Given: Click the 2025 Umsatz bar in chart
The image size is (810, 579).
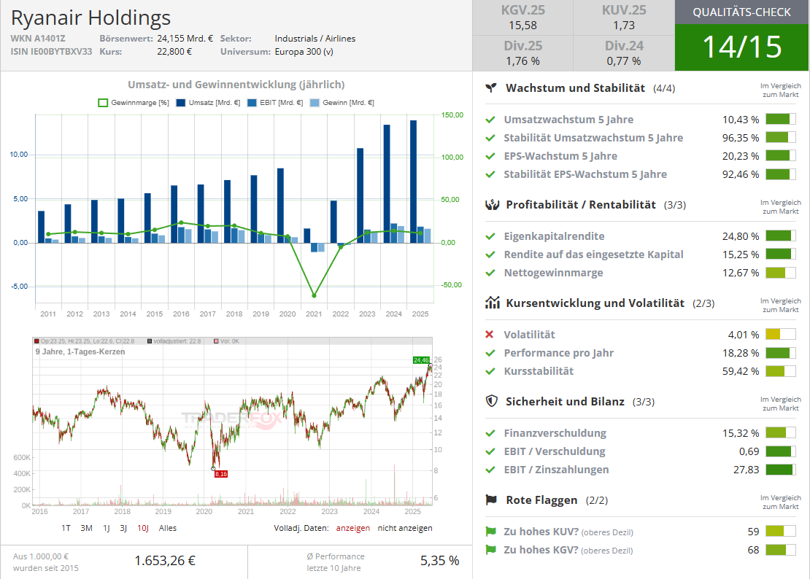Looking at the screenshot, I should point(413,182).
